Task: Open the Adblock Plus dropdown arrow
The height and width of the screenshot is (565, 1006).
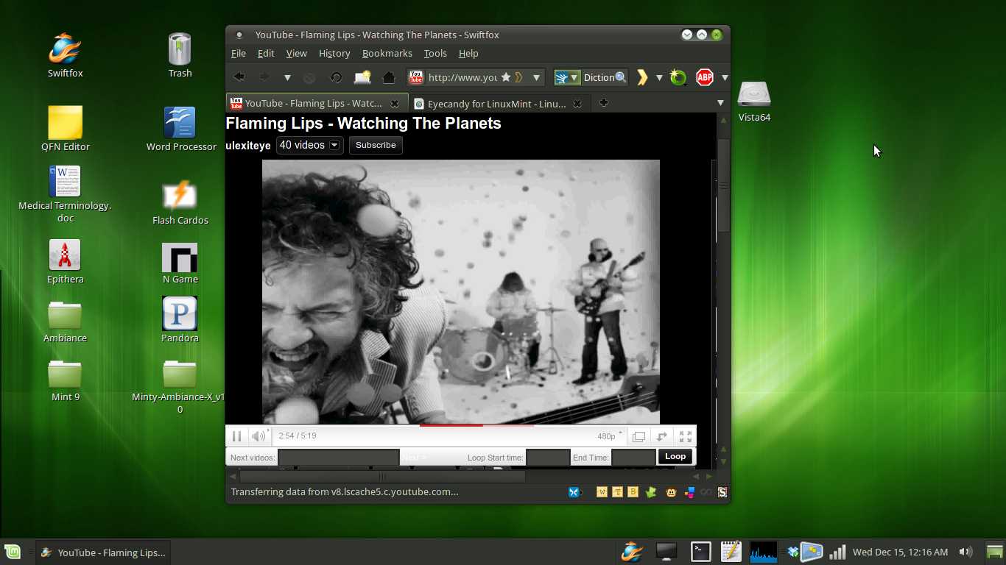Action: 725,77
